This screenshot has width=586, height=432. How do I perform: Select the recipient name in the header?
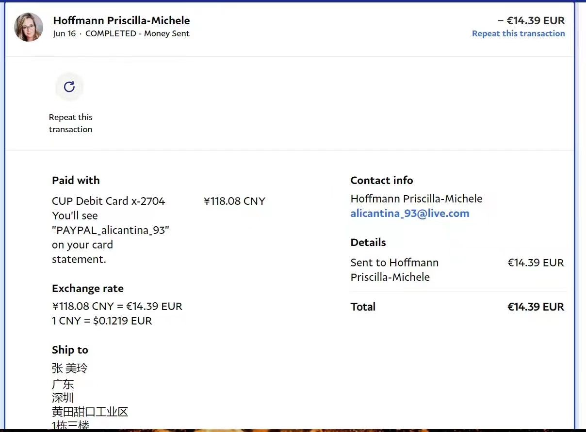point(121,20)
